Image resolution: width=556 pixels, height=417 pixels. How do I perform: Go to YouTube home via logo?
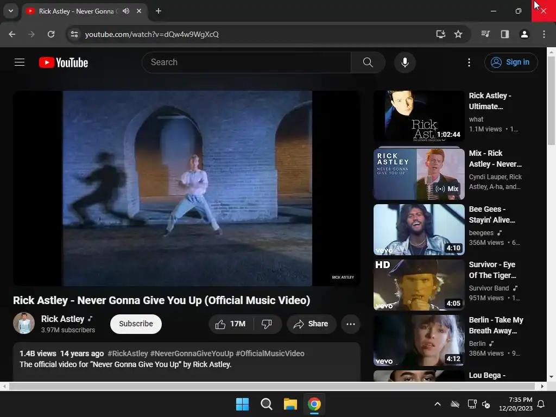[x=64, y=62]
